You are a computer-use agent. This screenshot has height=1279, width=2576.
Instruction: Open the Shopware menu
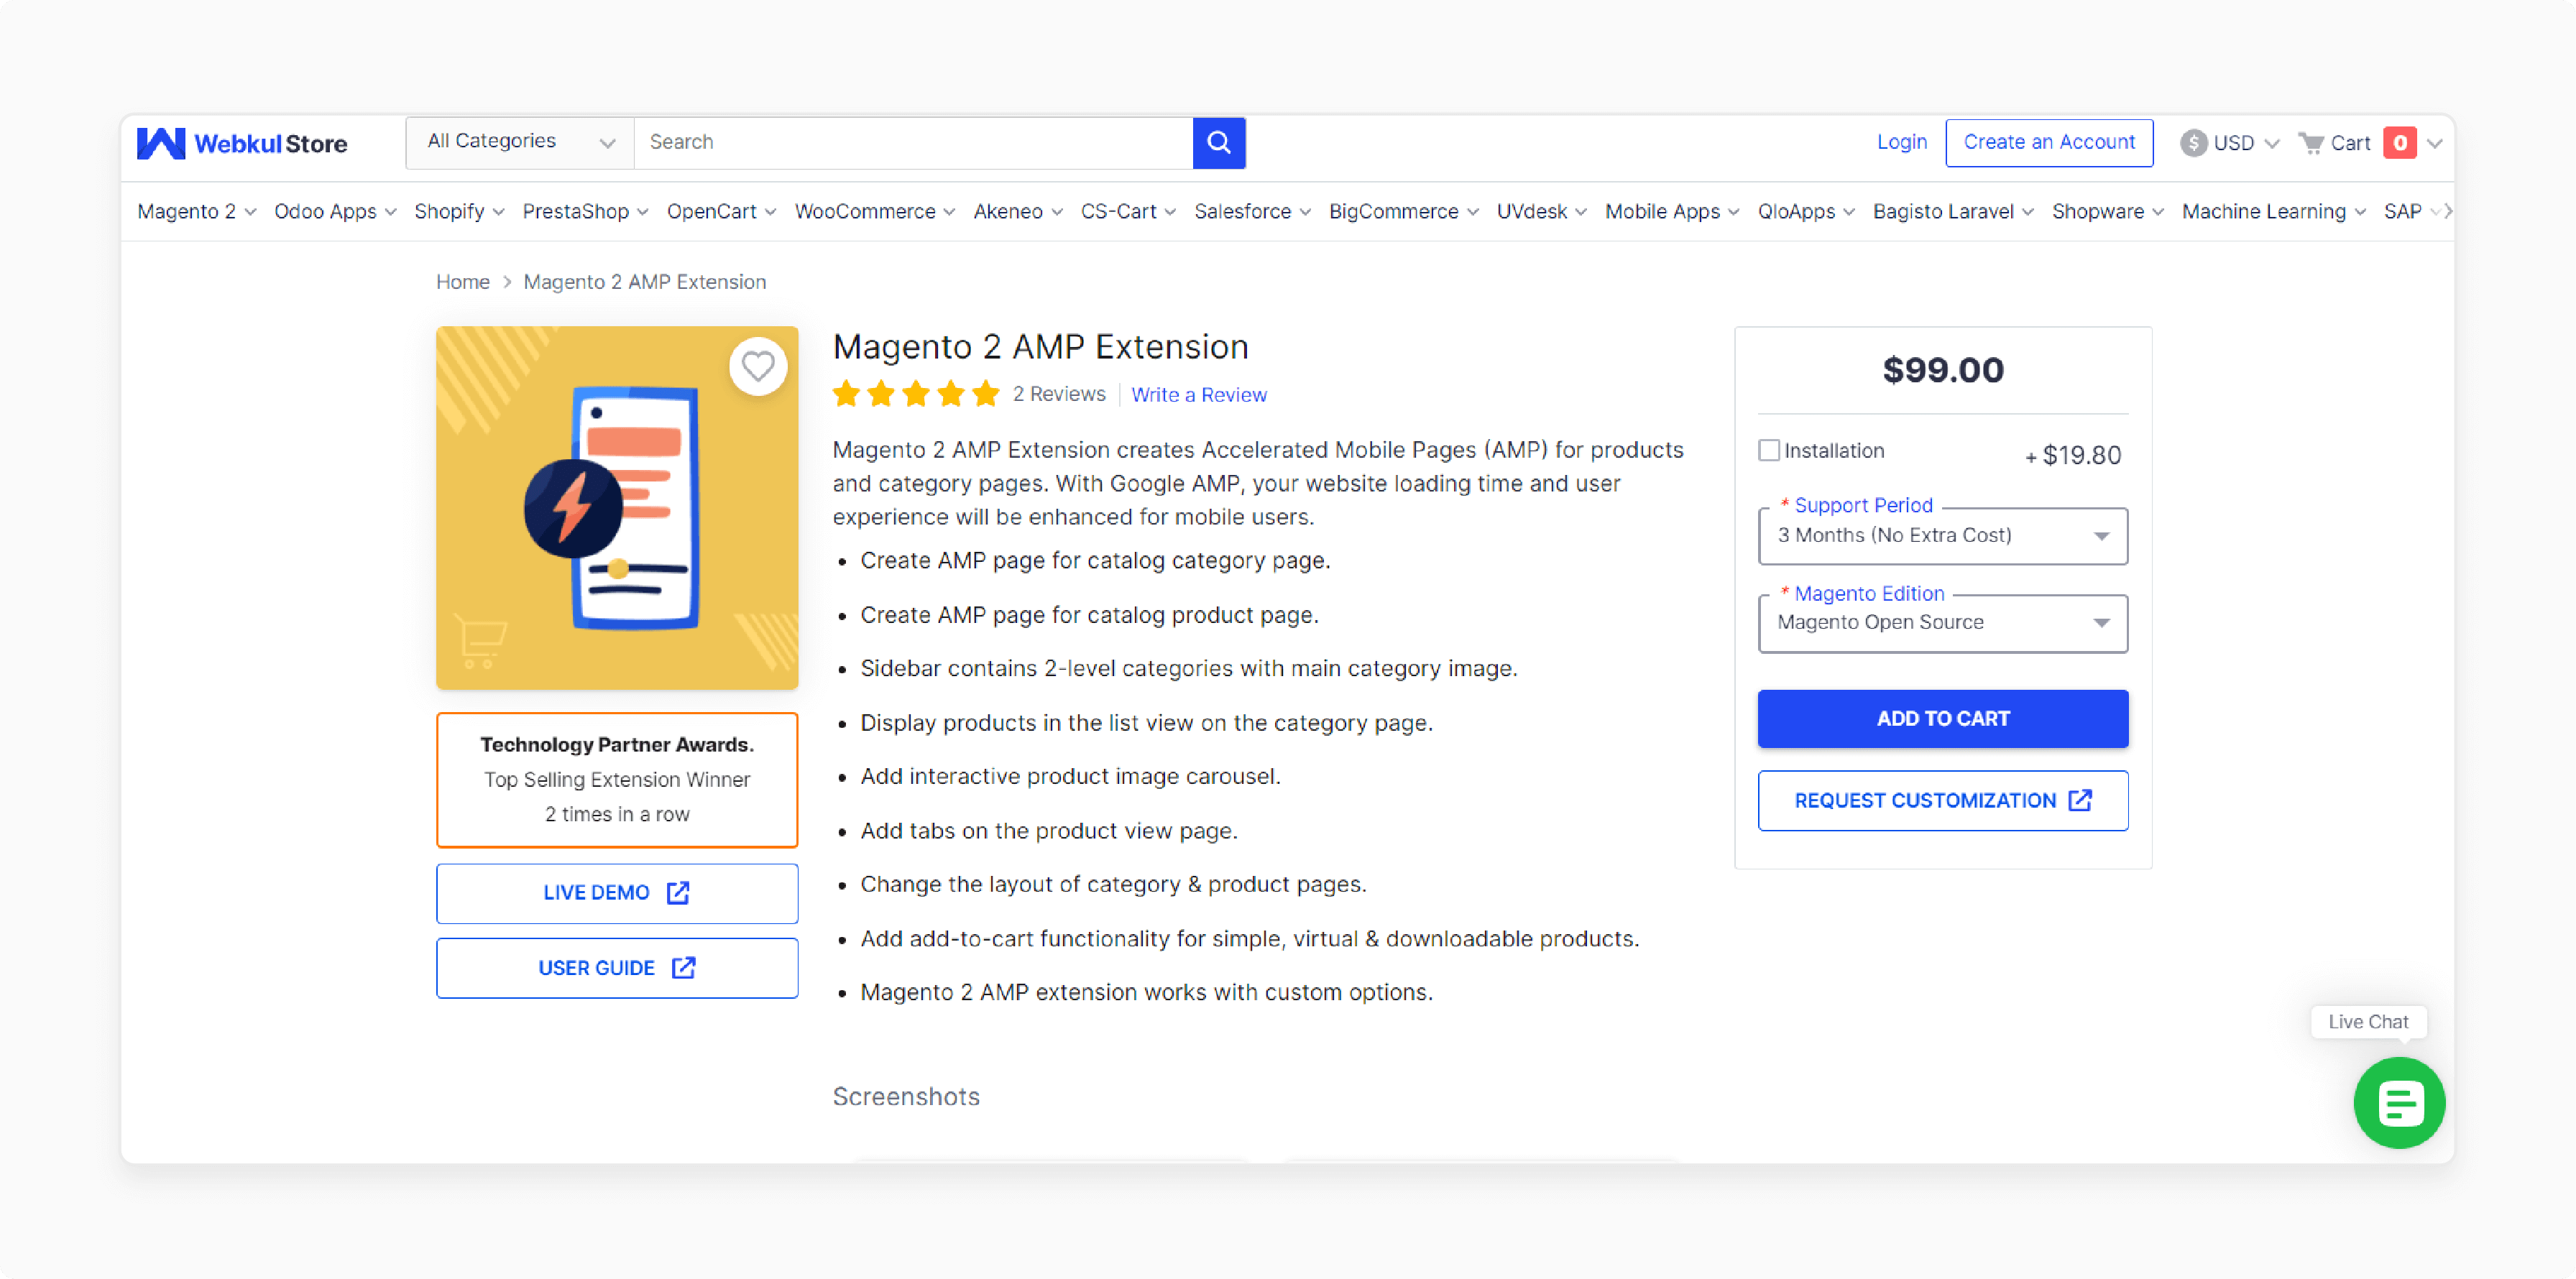[x=2107, y=212]
